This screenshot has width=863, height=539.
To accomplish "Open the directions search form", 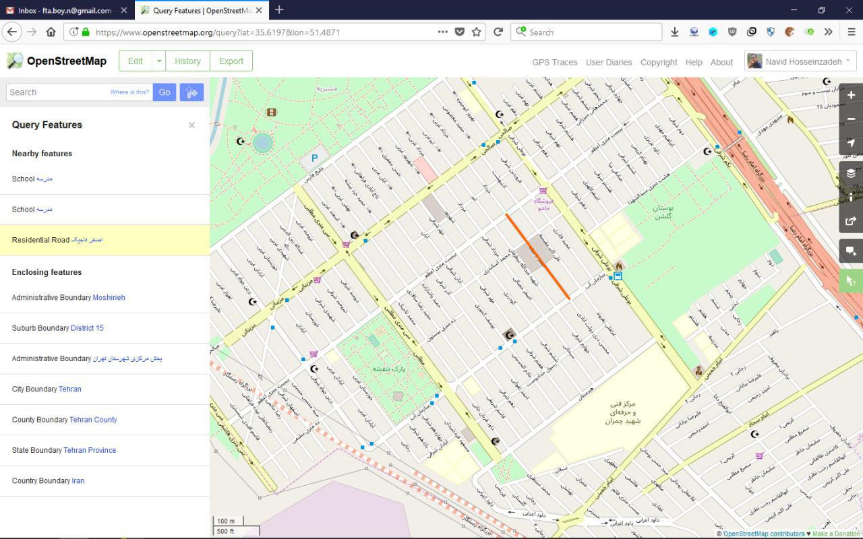I will (x=191, y=92).
